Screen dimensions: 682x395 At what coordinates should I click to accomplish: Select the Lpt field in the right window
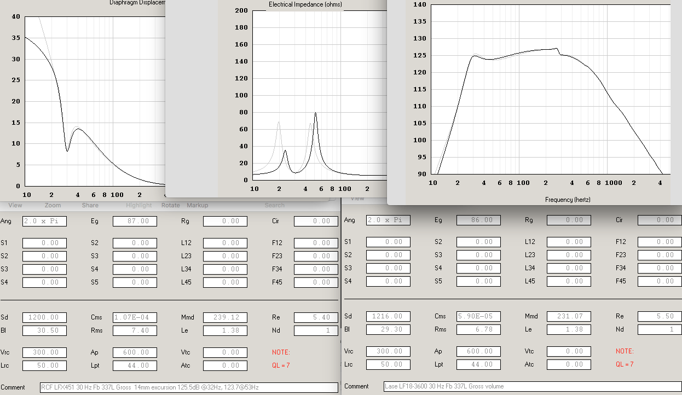coord(479,364)
